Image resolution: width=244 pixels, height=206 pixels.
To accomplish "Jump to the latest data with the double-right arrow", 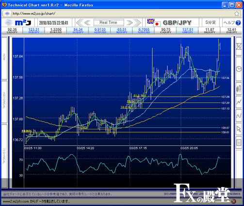I will (137, 23).
